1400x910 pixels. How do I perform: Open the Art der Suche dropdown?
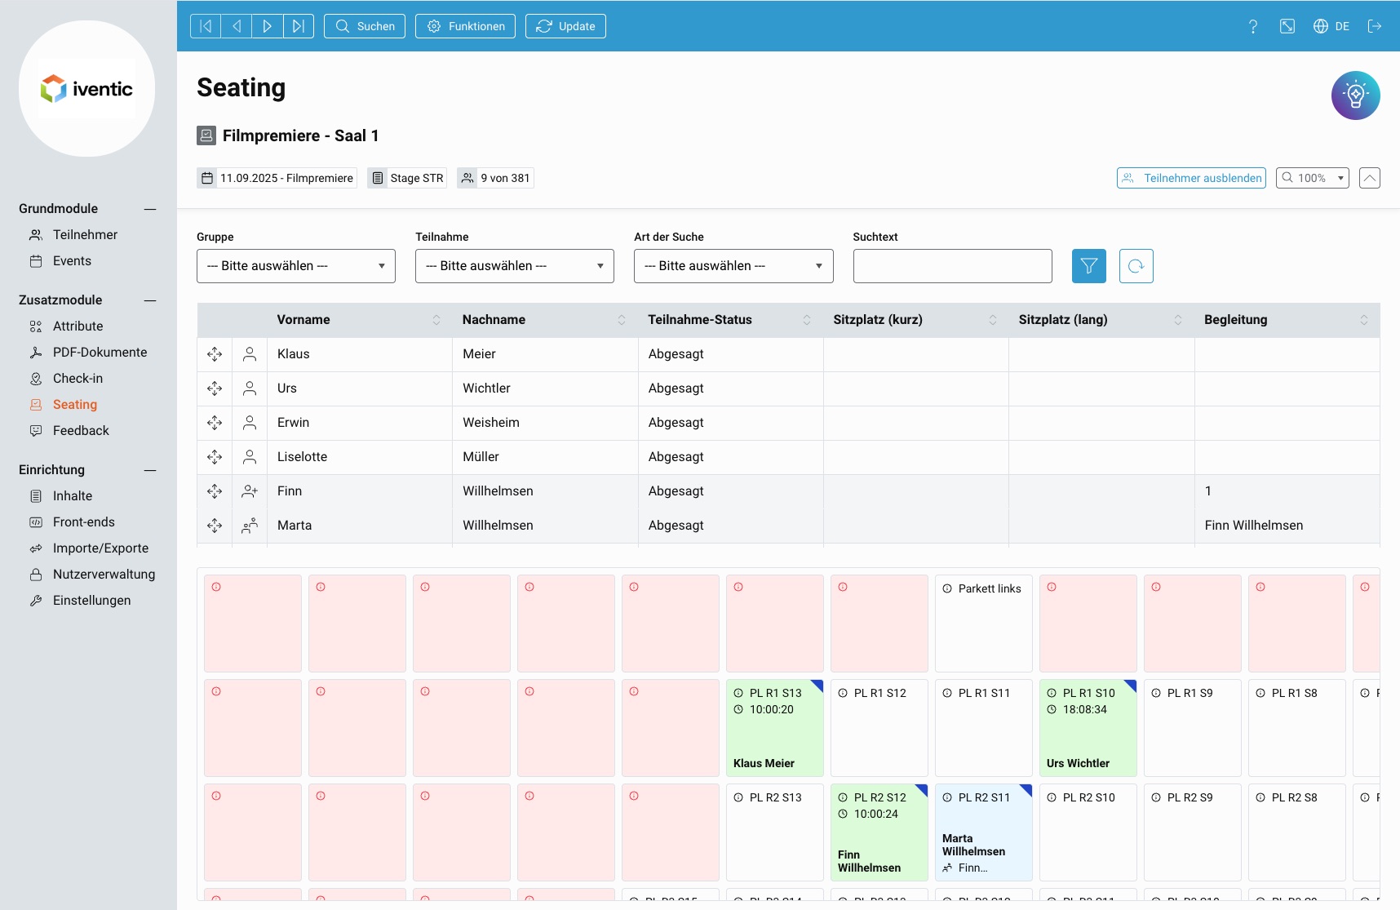pos(733,265)
